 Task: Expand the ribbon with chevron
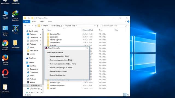click(125, 22)
